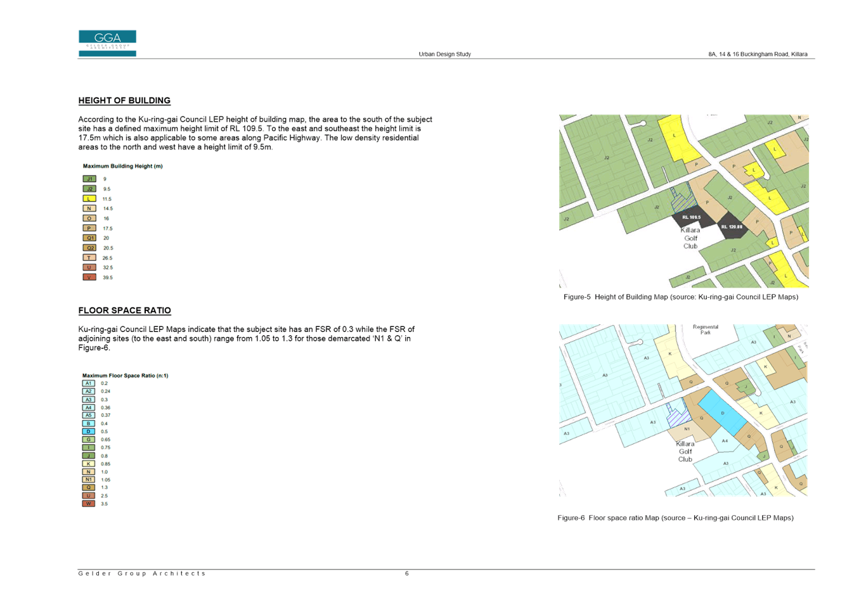Click the yellow L height legend swatch
The height and width of the screenshot is (612, 866).
tap(89, 199)
